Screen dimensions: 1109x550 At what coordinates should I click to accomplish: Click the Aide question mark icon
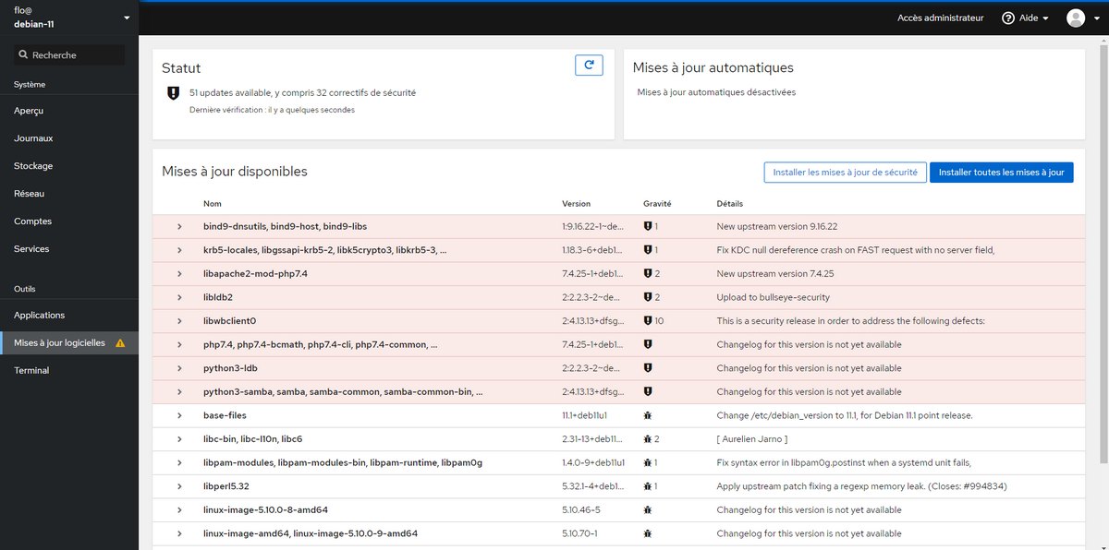[1008, 18]
